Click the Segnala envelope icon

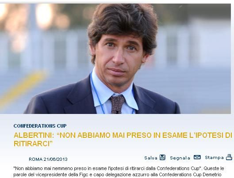coord(197,157)
